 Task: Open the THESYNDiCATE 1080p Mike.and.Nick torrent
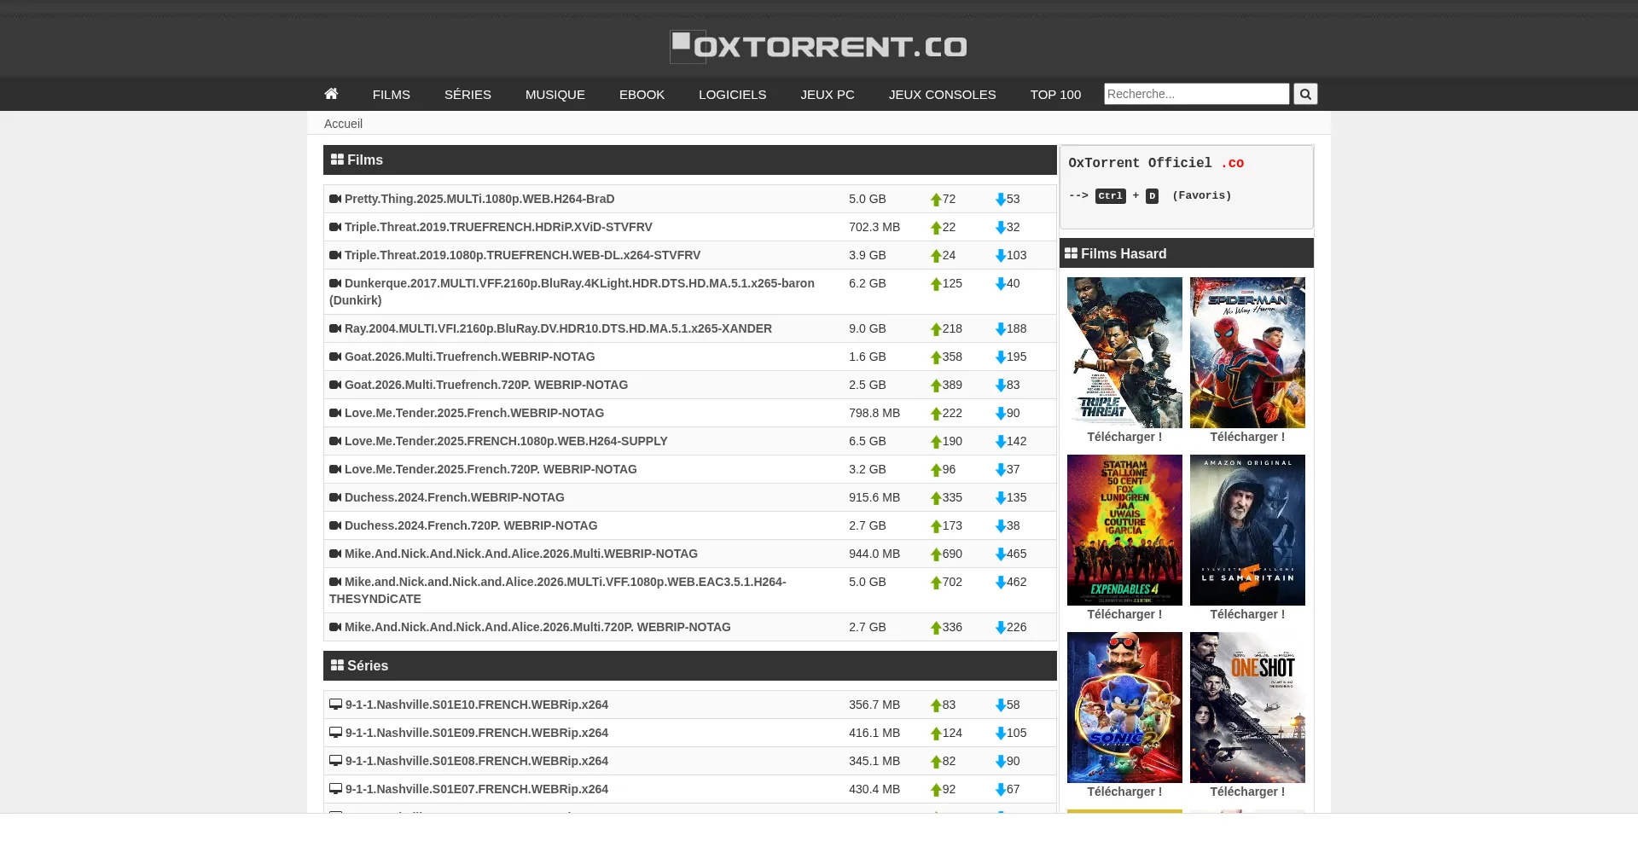click(558, 590)
